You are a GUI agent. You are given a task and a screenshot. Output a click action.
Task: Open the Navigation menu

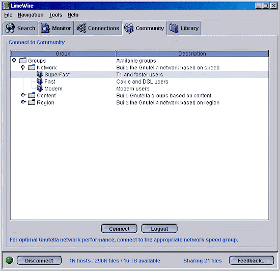pos(31,15)
